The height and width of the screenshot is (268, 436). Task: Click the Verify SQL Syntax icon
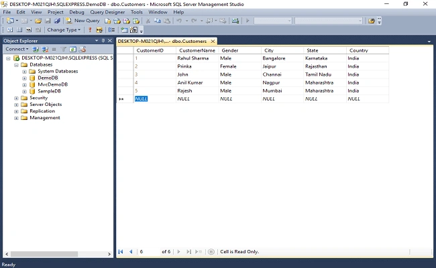pos(99,29)
